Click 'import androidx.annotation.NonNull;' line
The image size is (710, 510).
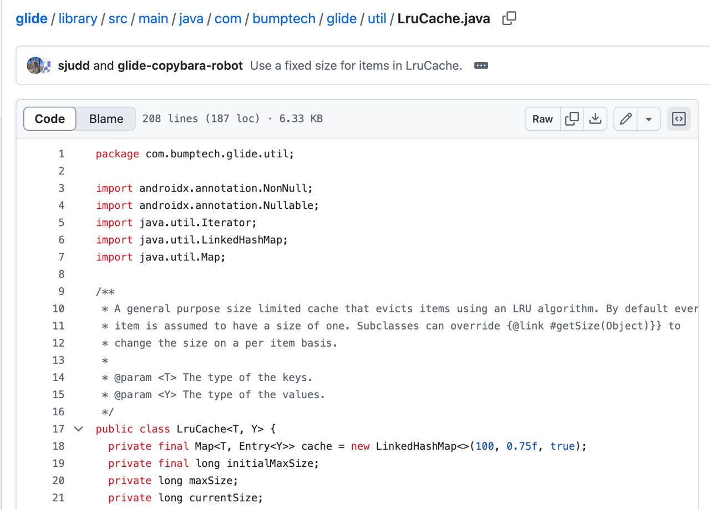pyautogui.click(x=204, y=188)
